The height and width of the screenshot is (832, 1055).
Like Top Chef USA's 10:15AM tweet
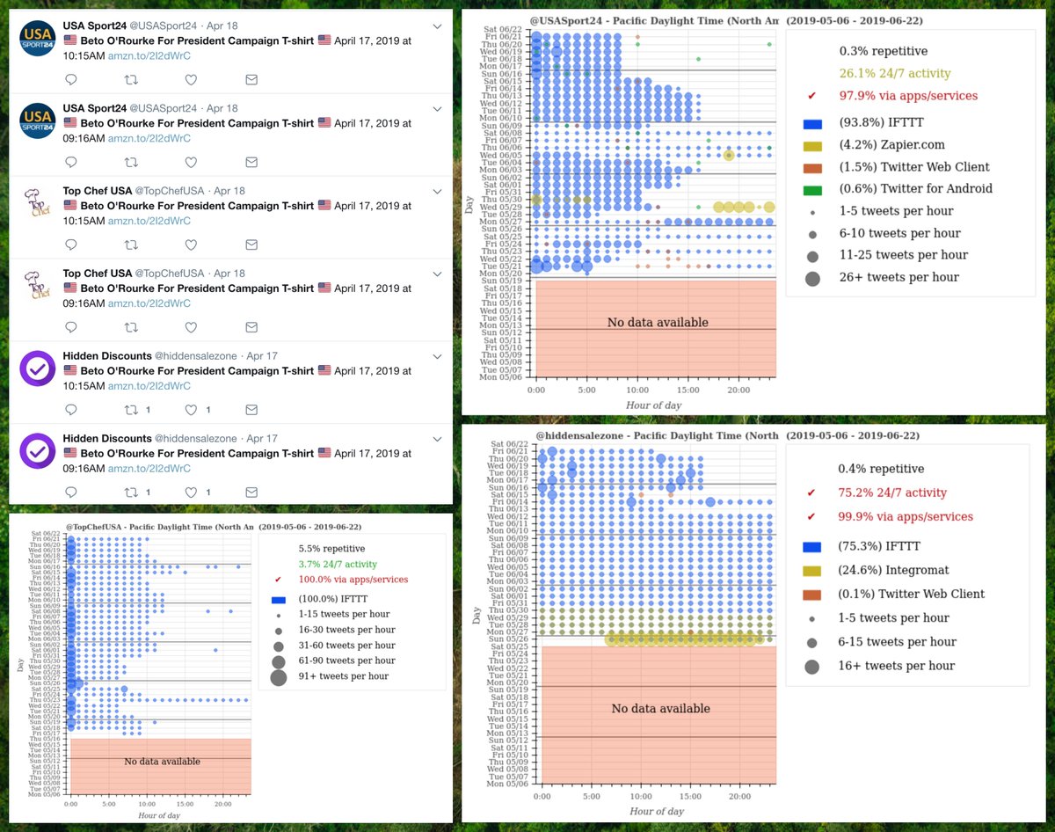[x=191, y=244]
